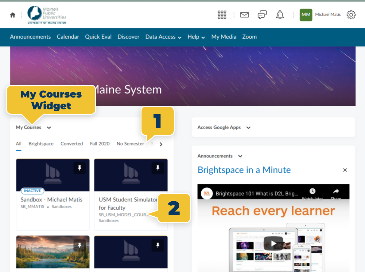This screenshot has height=272, width=365.
Task: Open the subscription alerts chat icon
Action: pos(262,15)
